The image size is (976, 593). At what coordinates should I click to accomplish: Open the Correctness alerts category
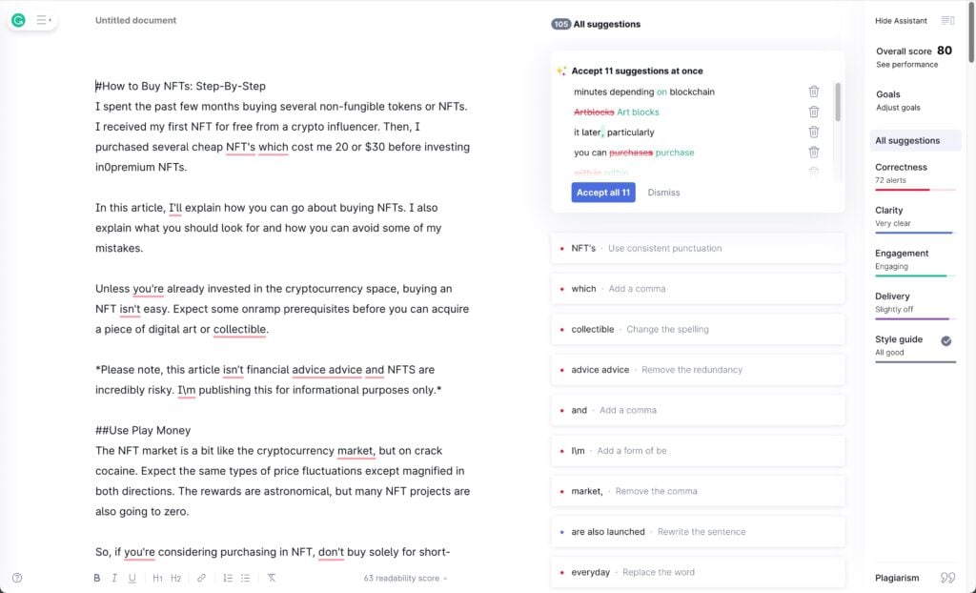[x=914, y=175]
